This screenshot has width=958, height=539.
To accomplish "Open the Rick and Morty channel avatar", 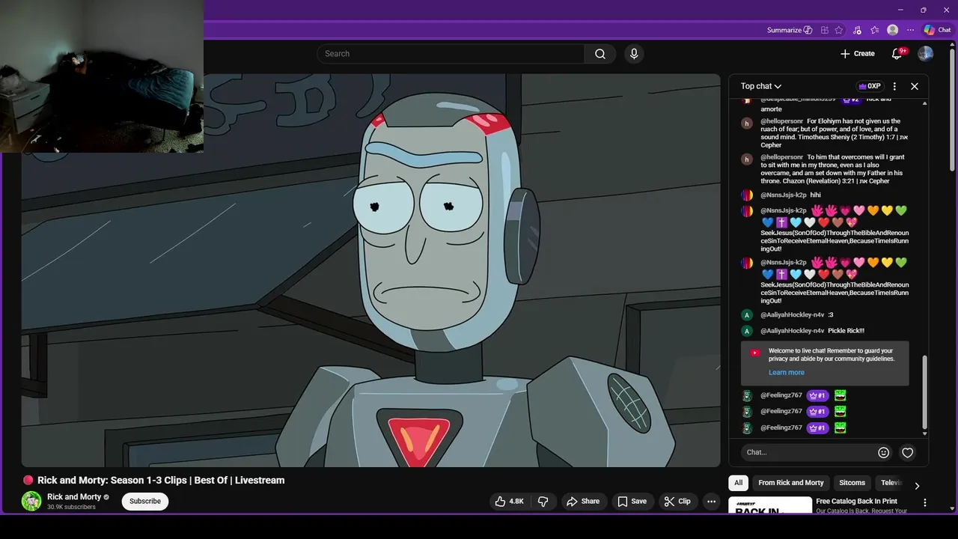I will [x=31, y=502].
